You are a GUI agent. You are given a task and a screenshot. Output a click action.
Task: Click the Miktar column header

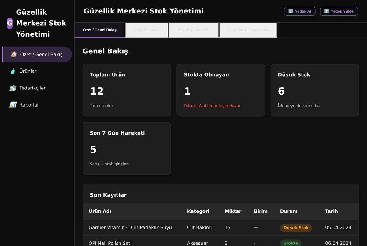pos(233,211)
